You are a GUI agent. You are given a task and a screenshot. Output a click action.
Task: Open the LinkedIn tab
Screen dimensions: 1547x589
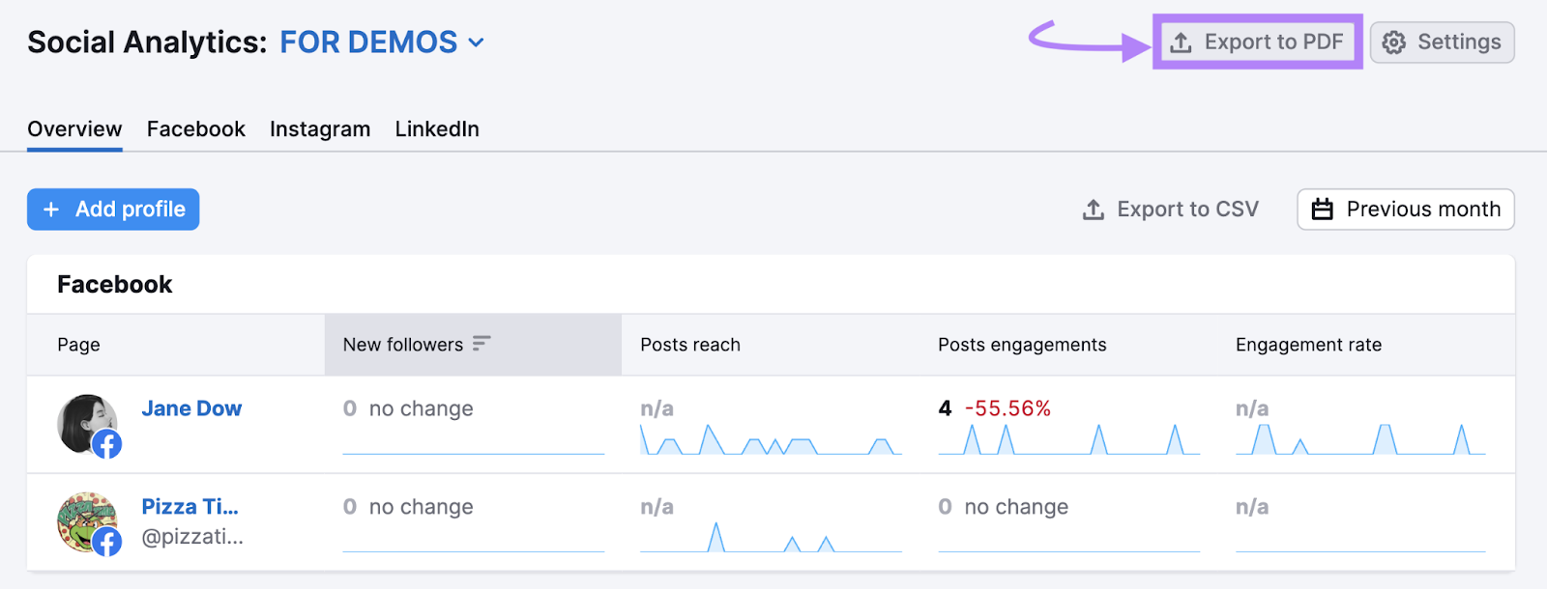[436, 128]
